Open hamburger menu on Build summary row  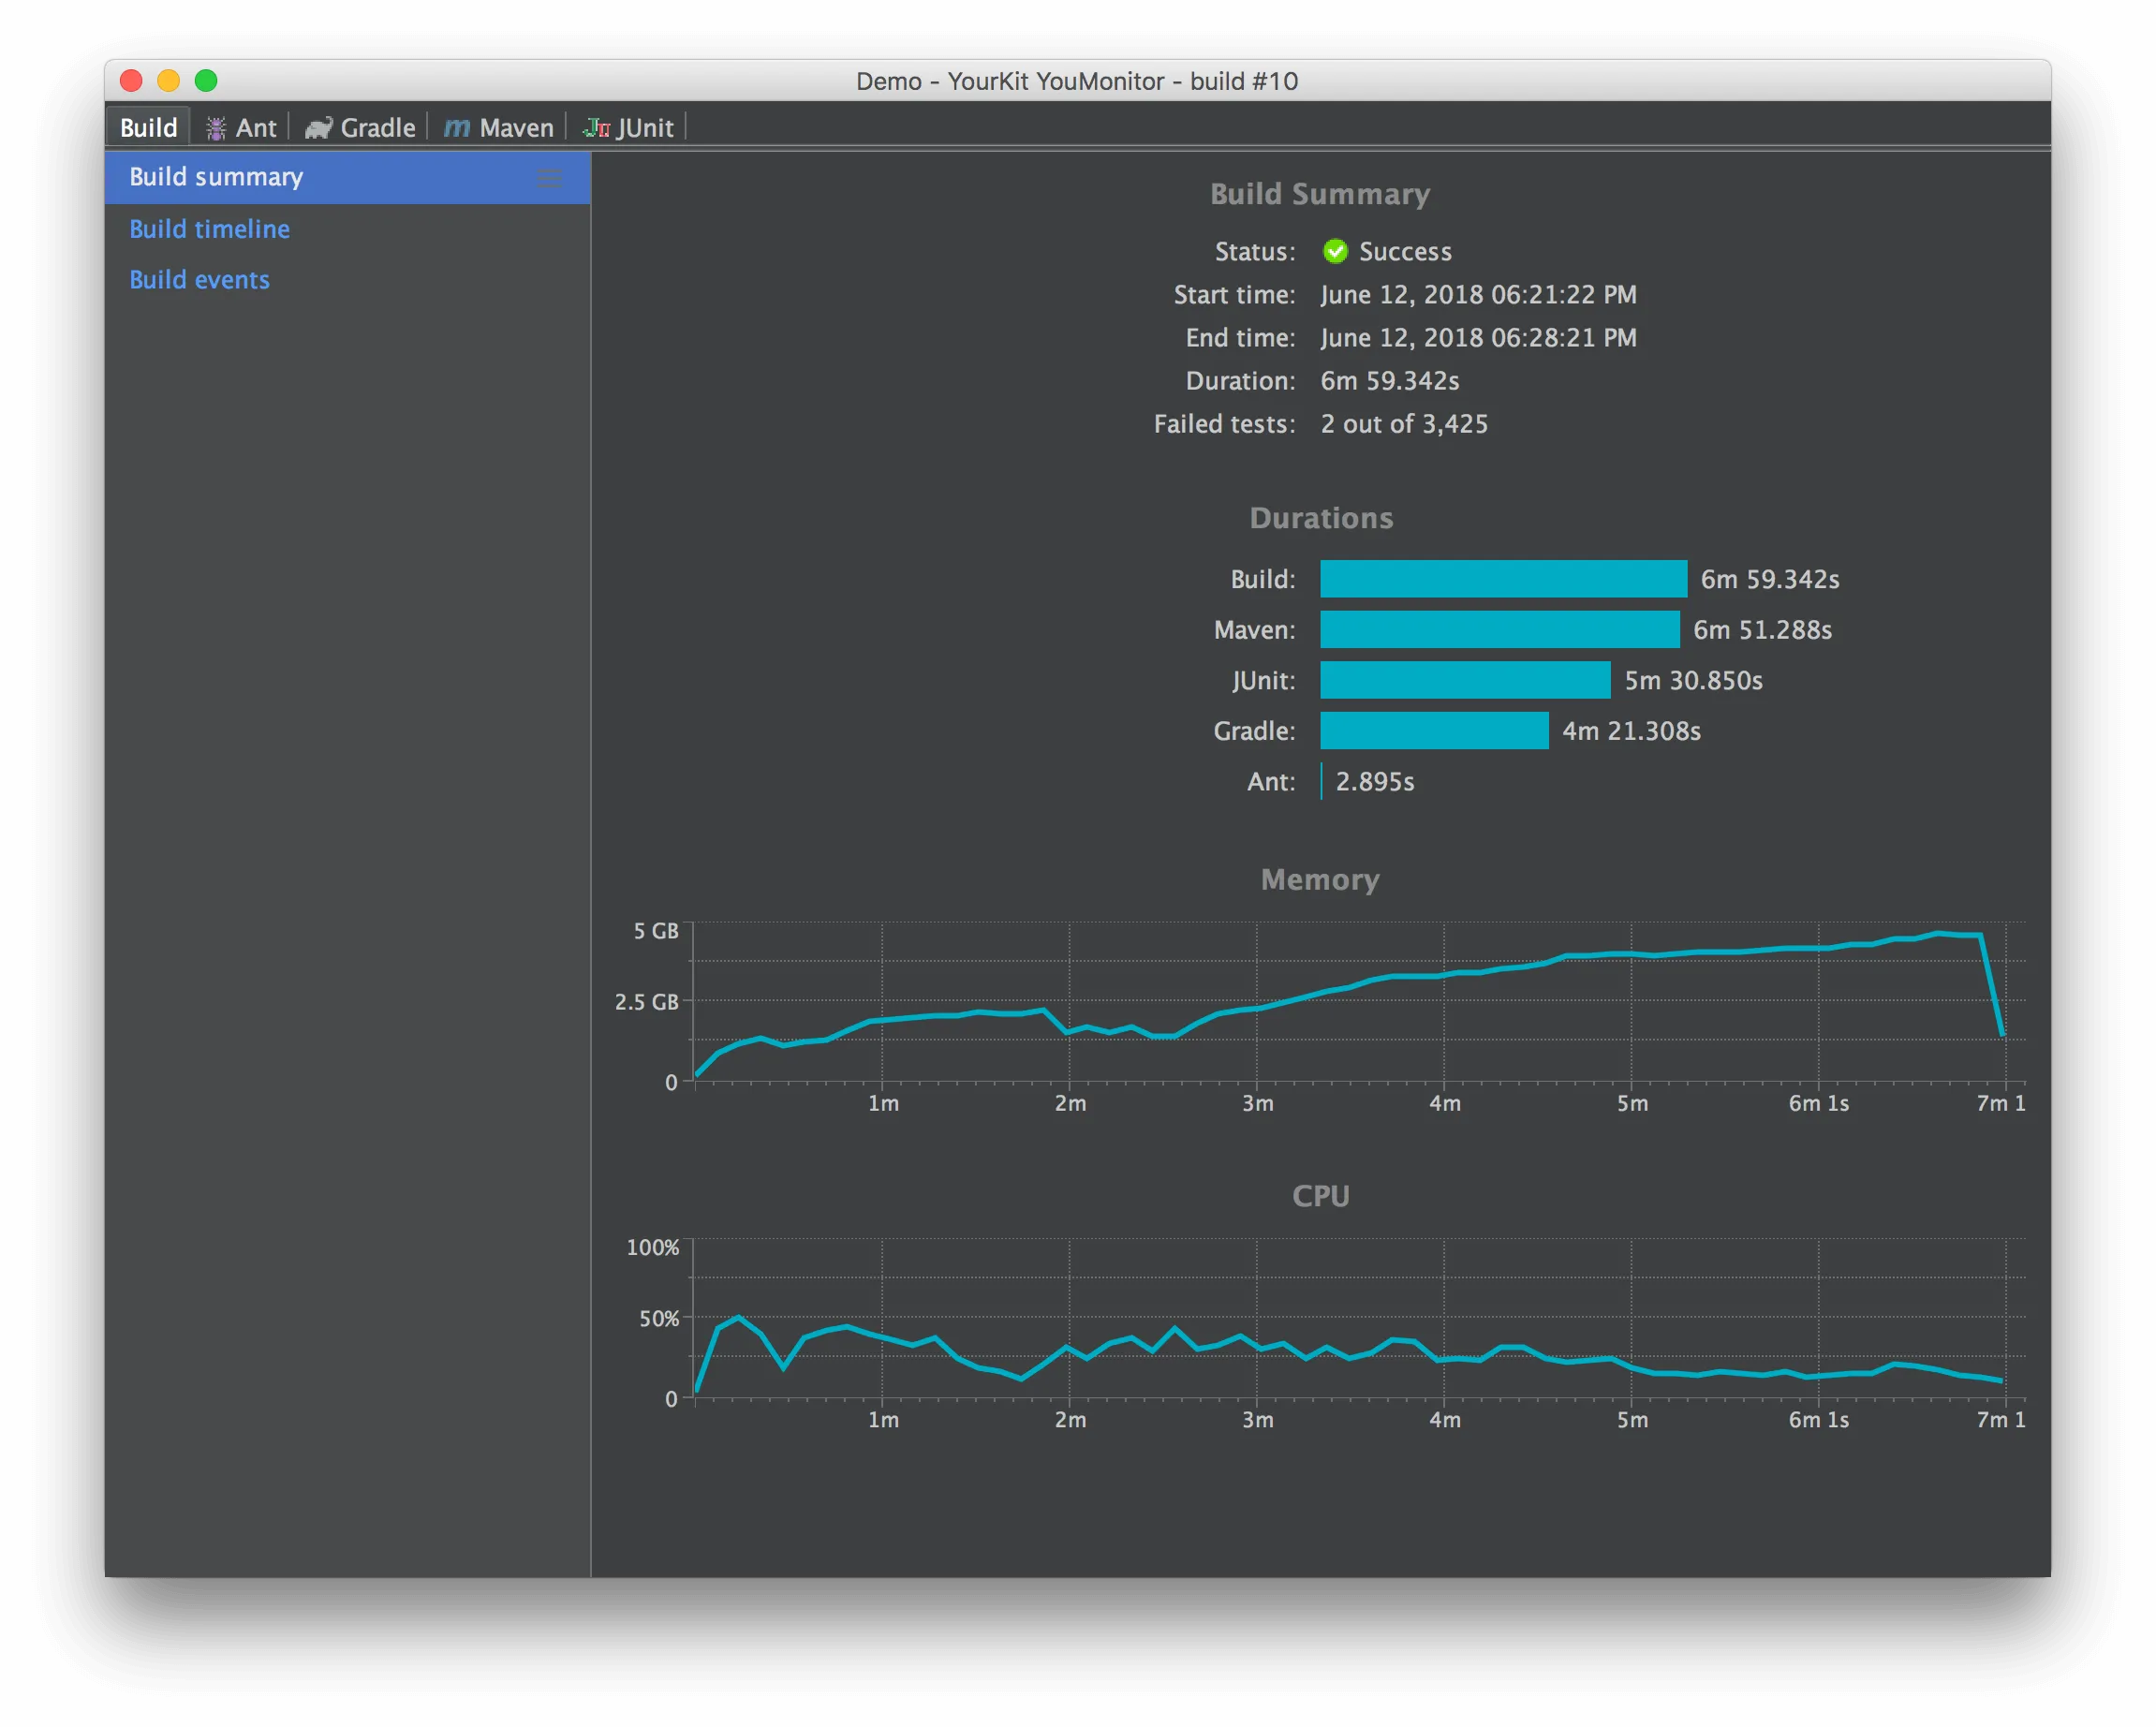click(x=549, y=178)
